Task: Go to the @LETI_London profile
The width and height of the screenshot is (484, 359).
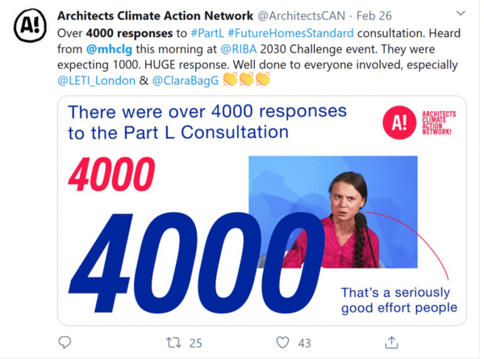Action: tap(94, 80)
